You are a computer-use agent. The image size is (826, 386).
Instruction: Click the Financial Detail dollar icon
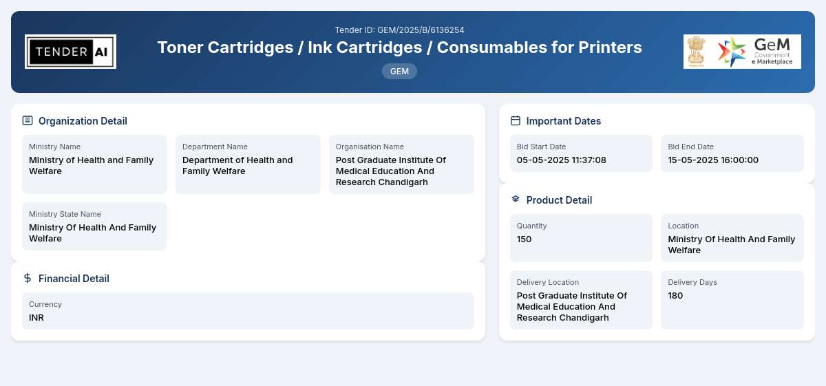[28, 278]
